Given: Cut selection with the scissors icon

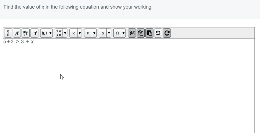Looking at the screenshot, I should tap(132, 33).
